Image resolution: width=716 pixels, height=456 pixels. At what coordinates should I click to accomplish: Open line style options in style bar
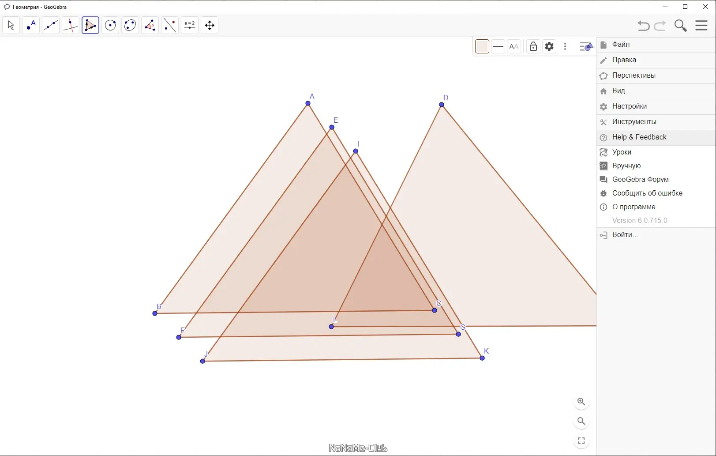click(498, 46)
